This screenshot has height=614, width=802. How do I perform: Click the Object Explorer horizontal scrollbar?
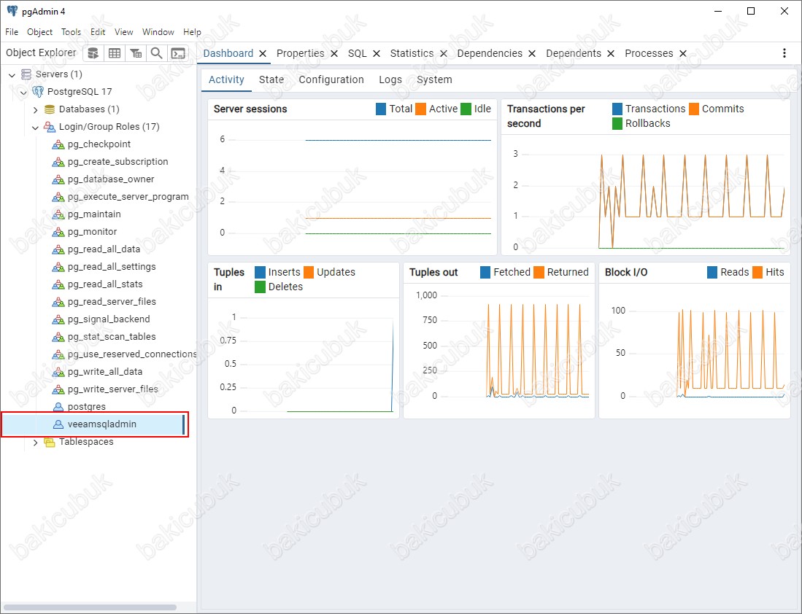point(90,607)
